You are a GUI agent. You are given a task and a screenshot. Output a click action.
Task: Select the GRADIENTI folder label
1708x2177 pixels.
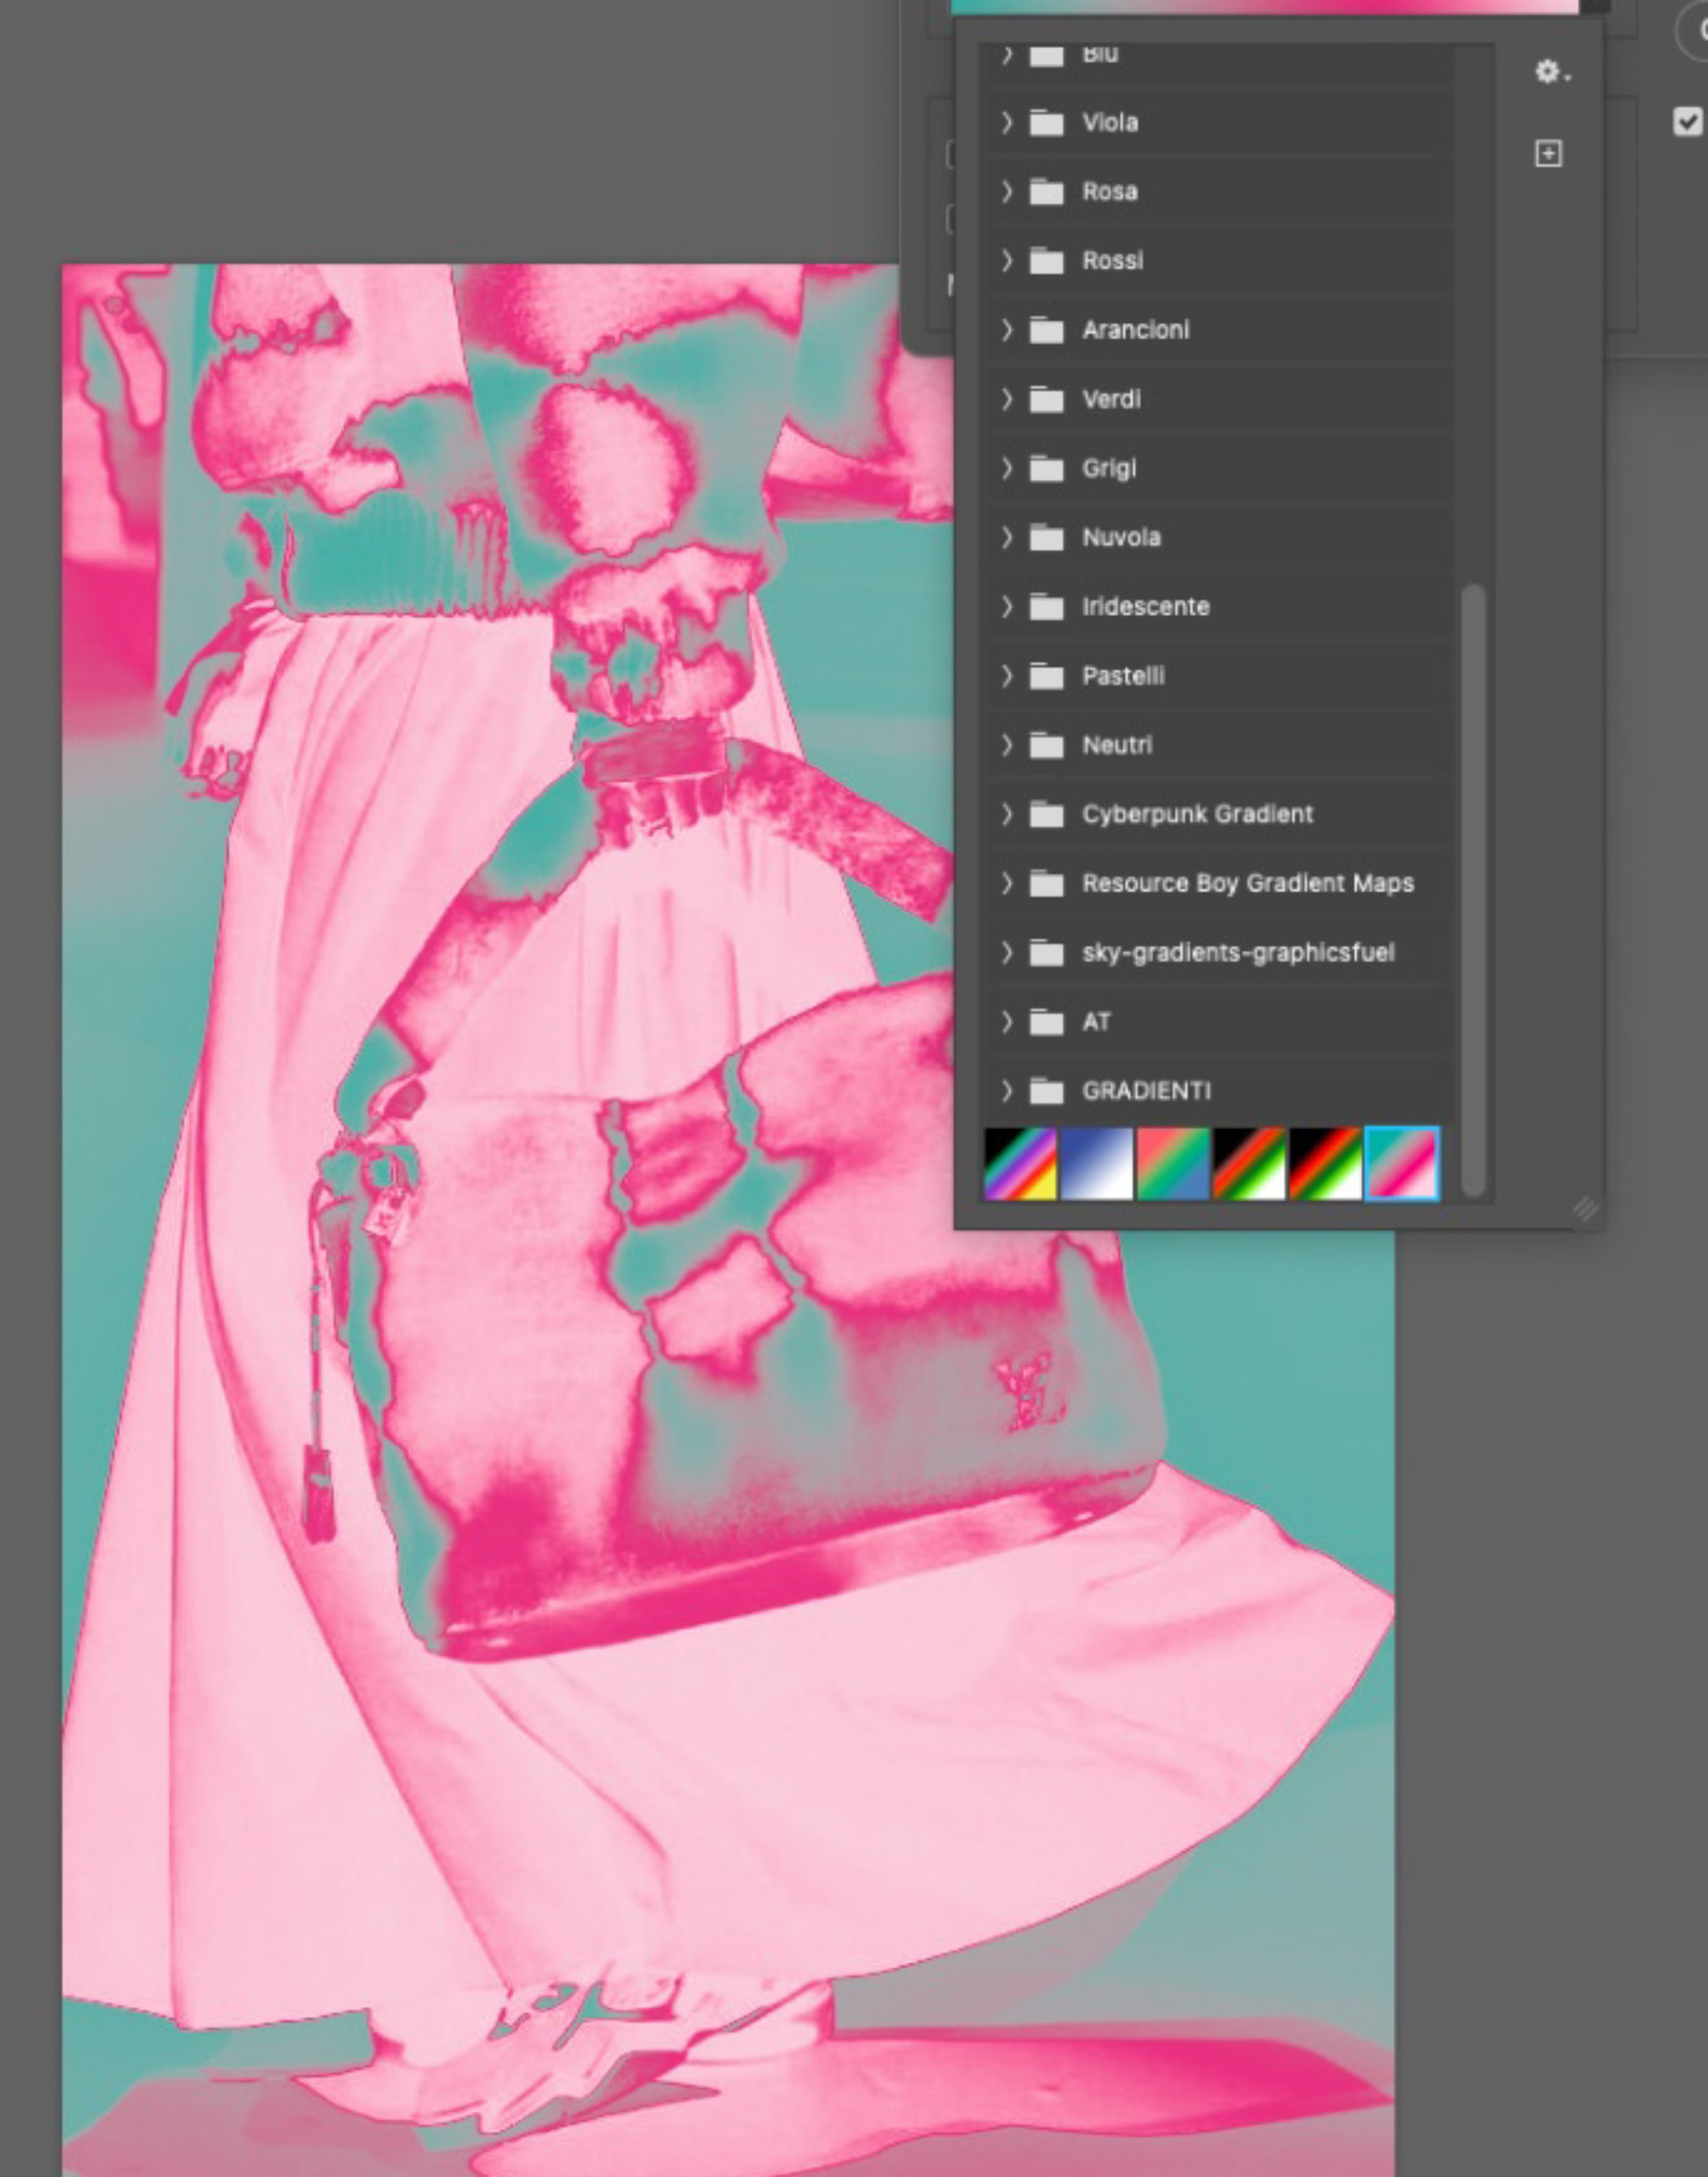pyautogui.click(x=1146, y=1090)
